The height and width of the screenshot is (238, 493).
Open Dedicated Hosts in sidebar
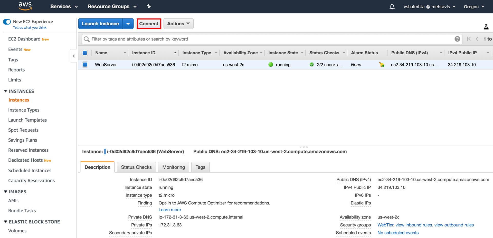pos(25,160)
